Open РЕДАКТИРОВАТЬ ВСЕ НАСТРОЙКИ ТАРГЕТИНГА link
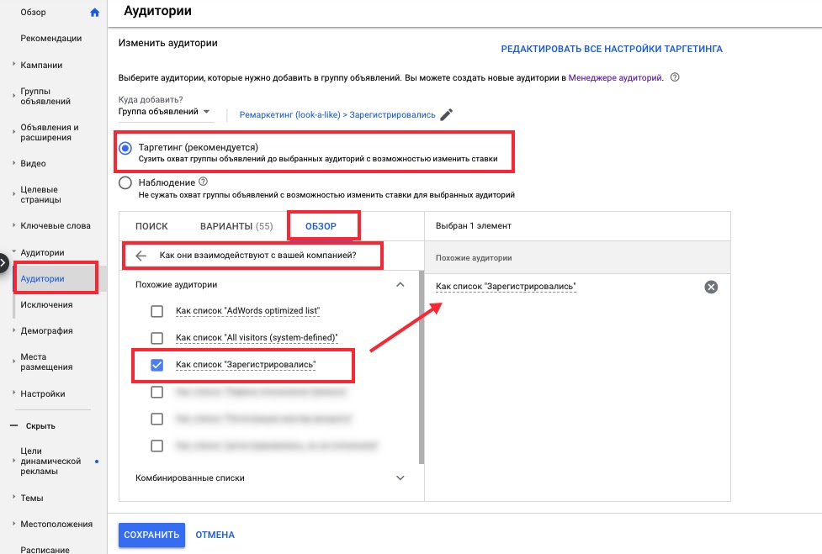This screenshot has width=822, height=554. point(612,49)
